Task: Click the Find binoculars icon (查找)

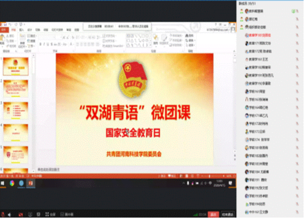Action: 187,36
